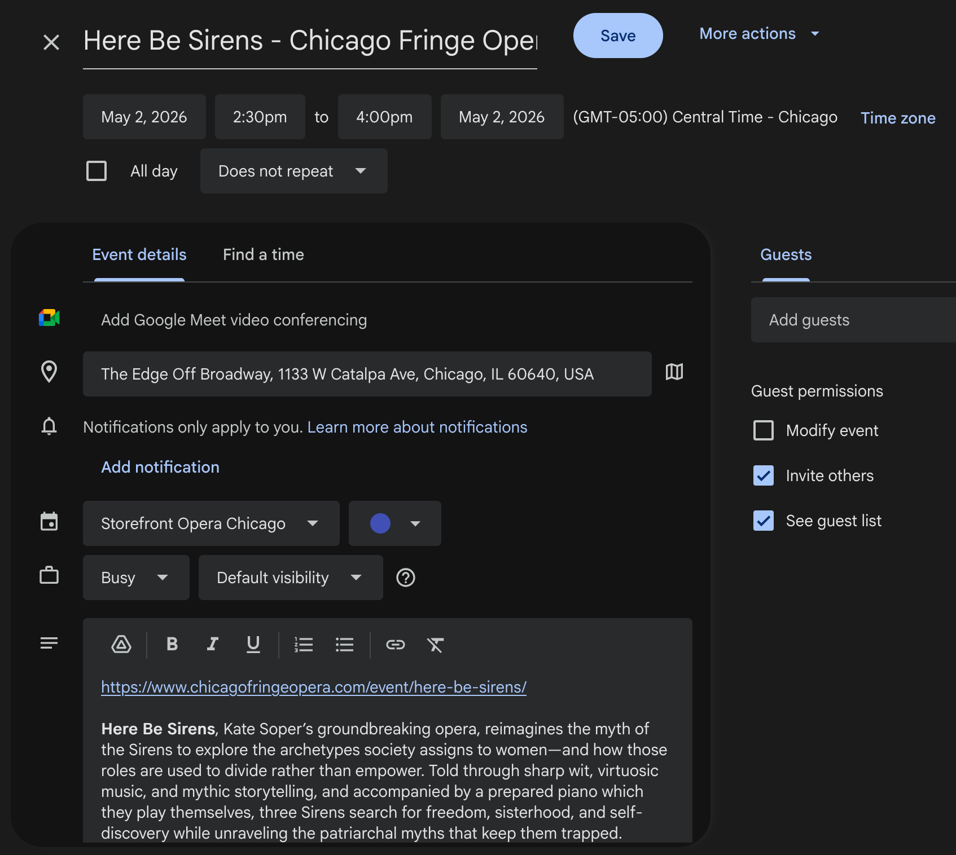Click the notification bell icon
The width and height of the screenshot is (956, 855).
click(x=49, y=426)
